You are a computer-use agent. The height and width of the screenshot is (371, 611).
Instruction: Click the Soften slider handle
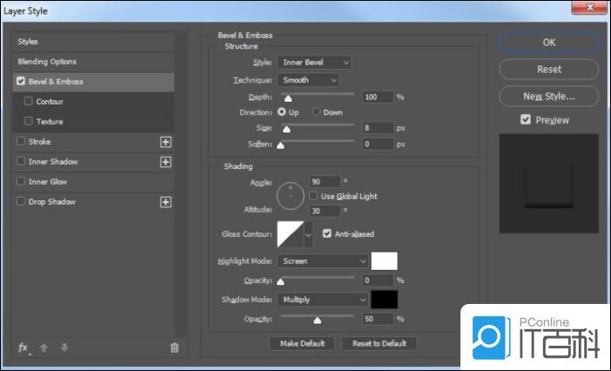pyautogui.click(x=280, y=145)
